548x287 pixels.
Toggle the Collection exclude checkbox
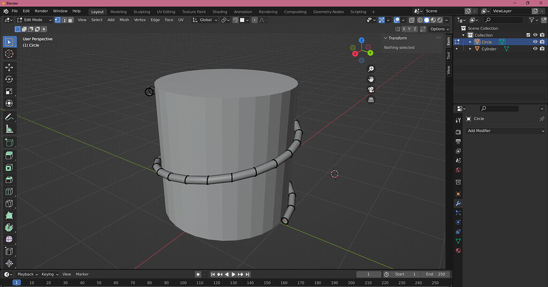(528, 35)
